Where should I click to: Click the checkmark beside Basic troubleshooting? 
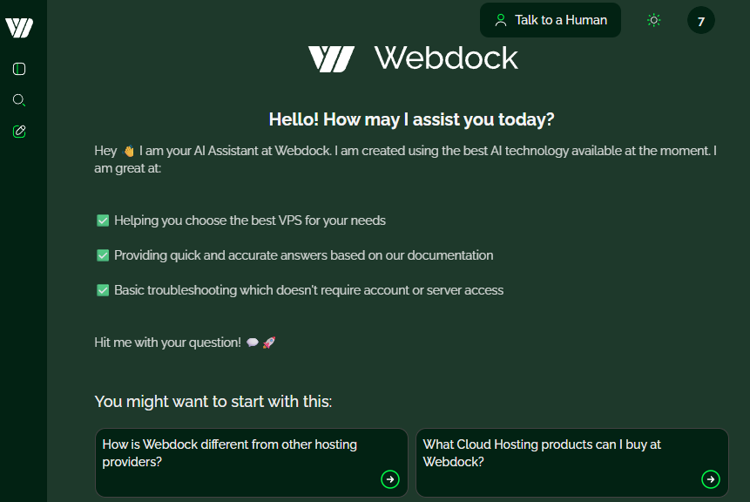pyautogui.click(x=103, y=290)
